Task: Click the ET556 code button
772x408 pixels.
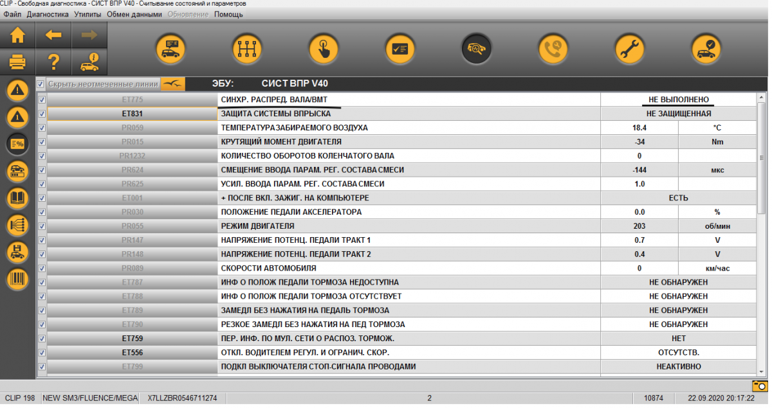Action: (x=132, y=352)
